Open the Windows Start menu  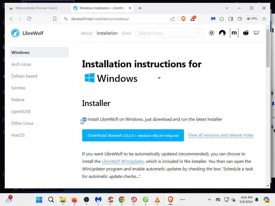click(x=39, y=200)
